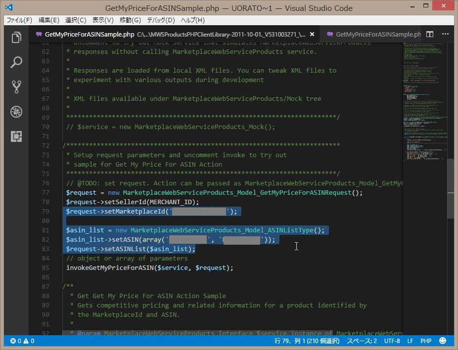
Task: Open the 編集(E) menu
Action: pos(49,20)
